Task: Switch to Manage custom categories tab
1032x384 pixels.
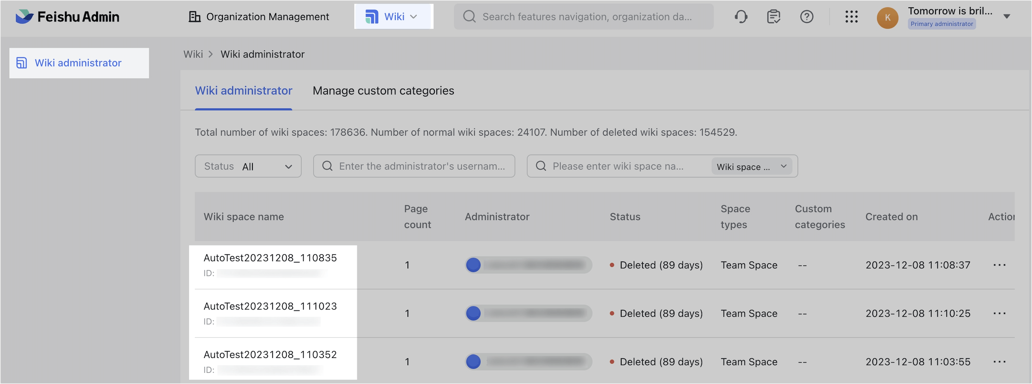Action: click(x=383, y=90)
